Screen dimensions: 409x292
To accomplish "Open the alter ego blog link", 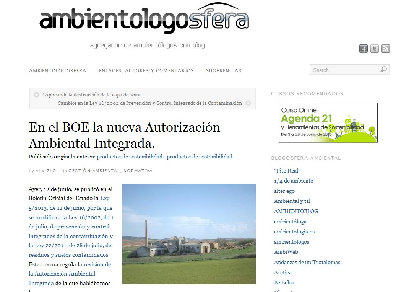I will pos(284,191).
